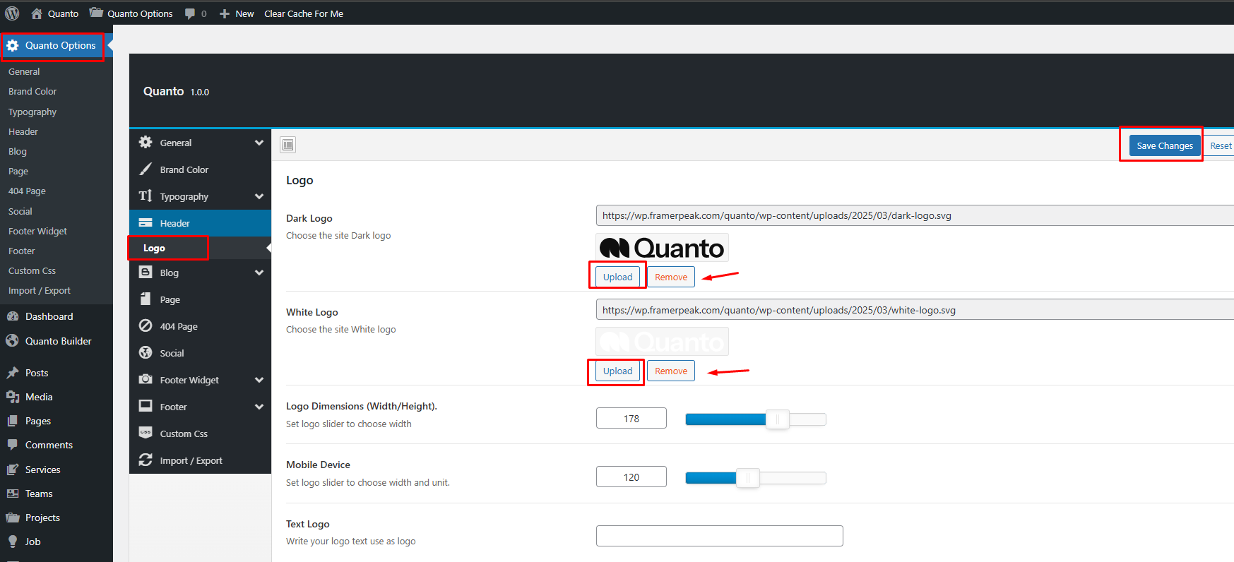Click the Header icon in options panel
1234x562 pixels.
tap(146, 222)
